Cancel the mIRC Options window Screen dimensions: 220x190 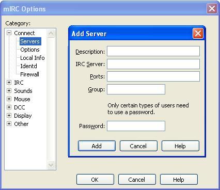click(x=137, y=180)
